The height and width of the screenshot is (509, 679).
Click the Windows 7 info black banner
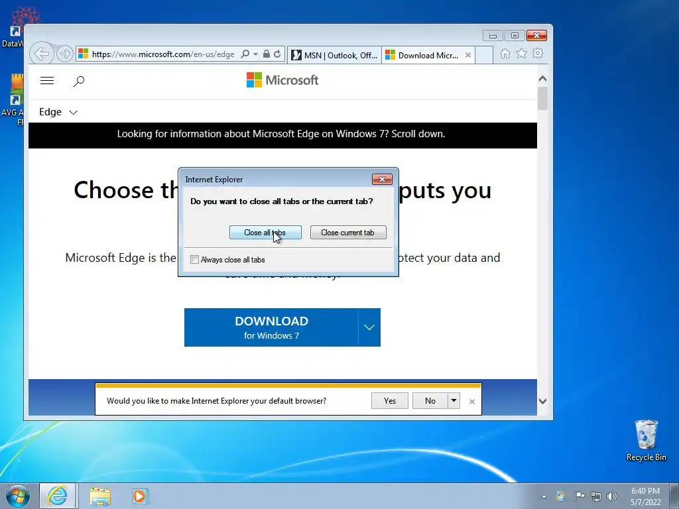pos(282,135)
